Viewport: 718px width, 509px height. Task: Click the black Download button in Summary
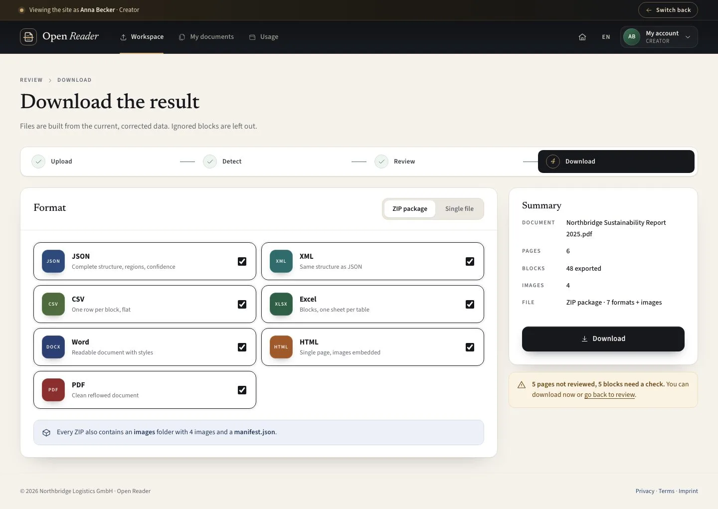(x=603, y=339)
